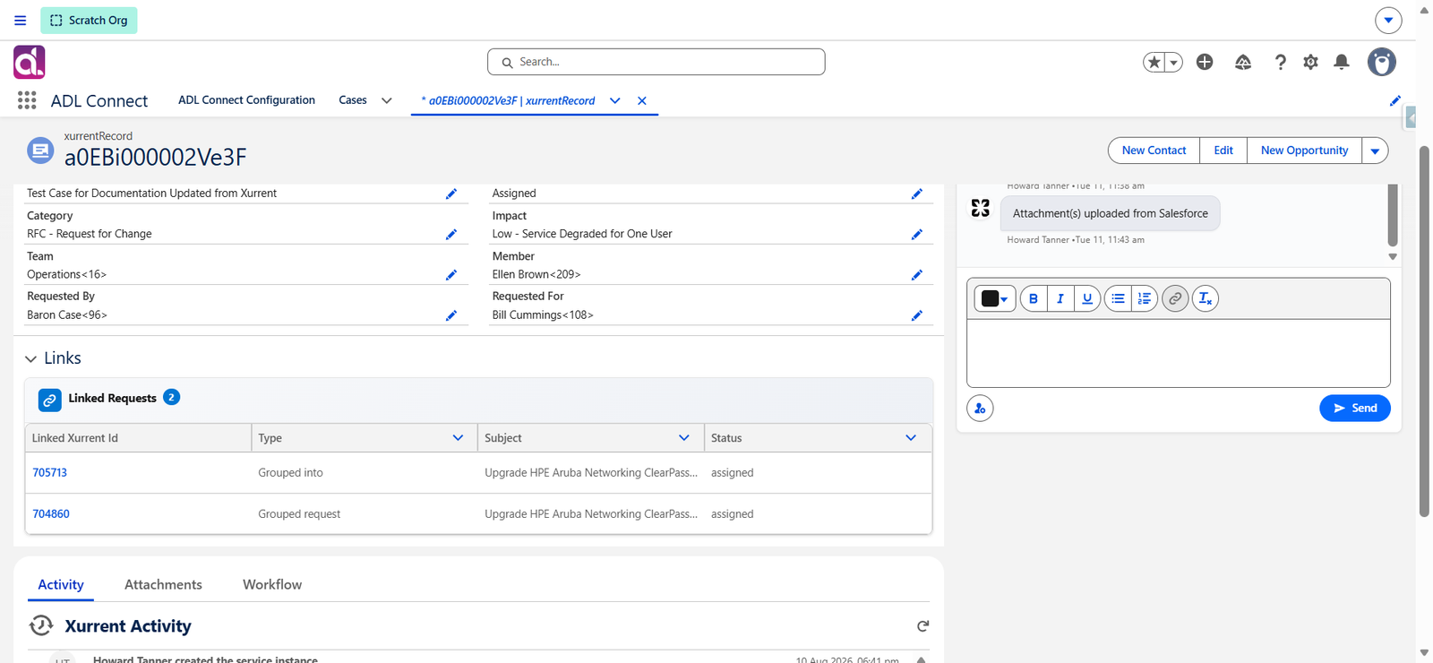Open the user profile avatar

pyautogui.click(x=1382, y=62)
